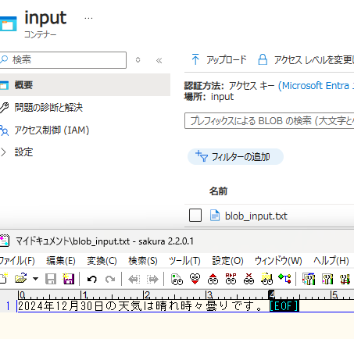Click the Save As purple floppy icon
Screen dimensions: 354x339
pyautogui.click(x=68, y=279)
